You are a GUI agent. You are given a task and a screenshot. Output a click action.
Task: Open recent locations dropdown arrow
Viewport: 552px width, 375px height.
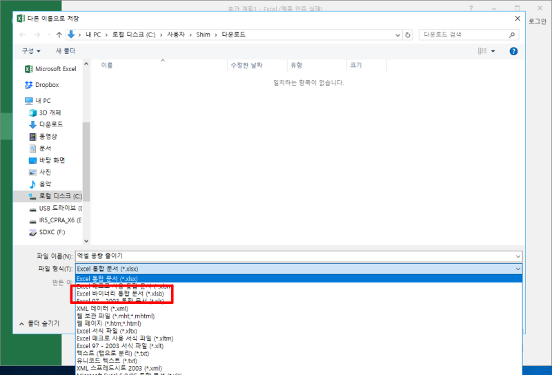49,35
